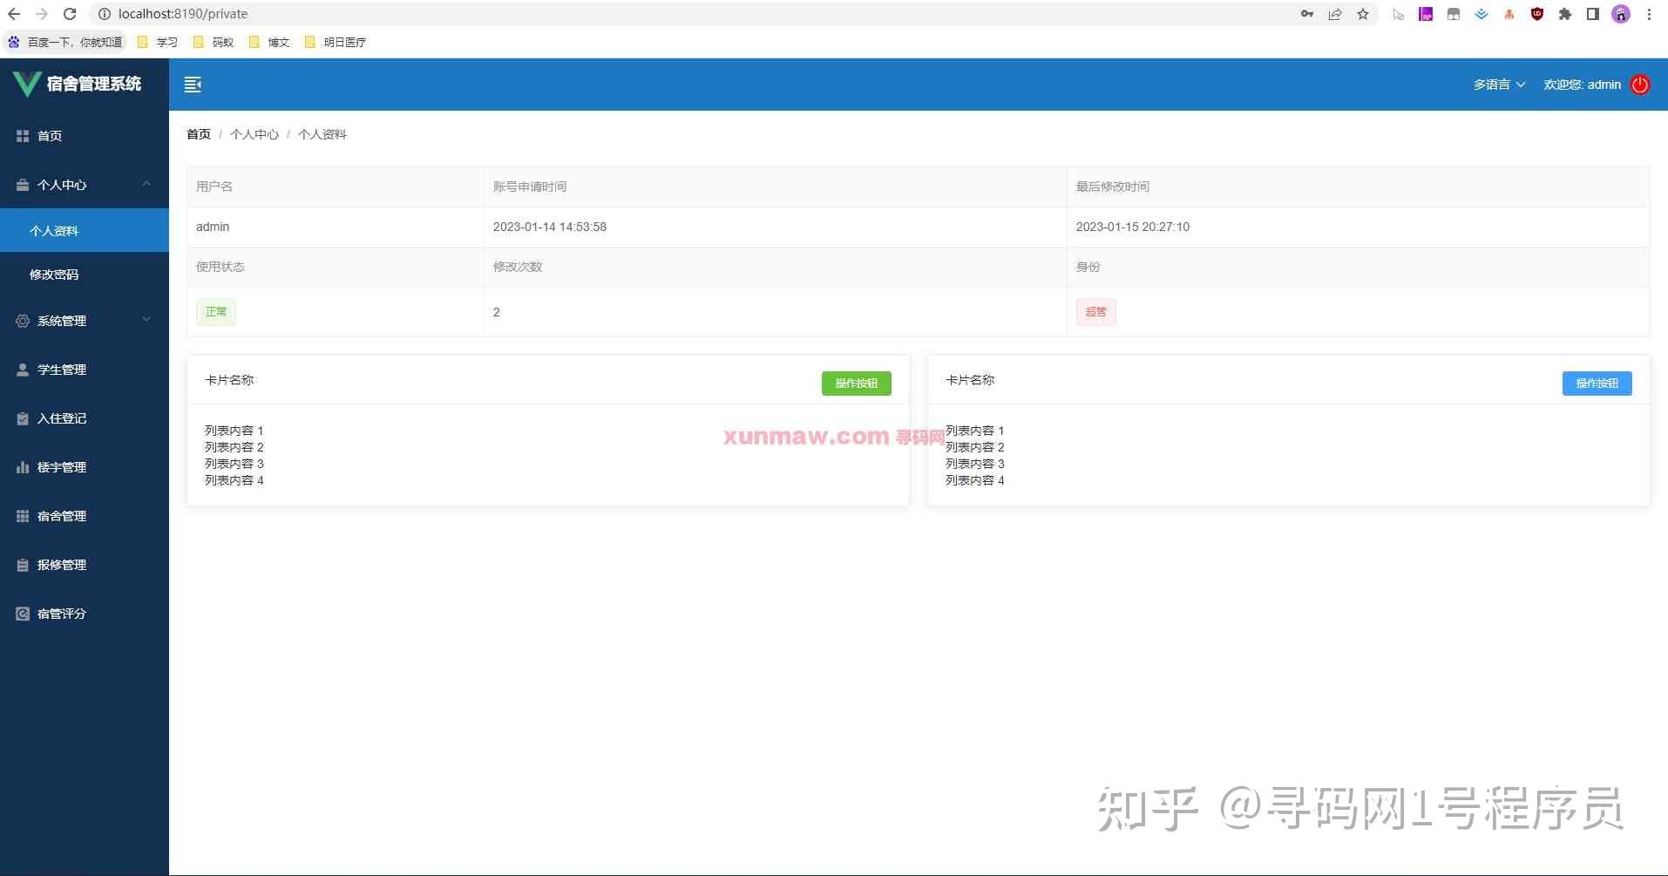This screenshot has width=1668, height=876.
Task: Click the red power logout icon
Action: pos(1639,85)
